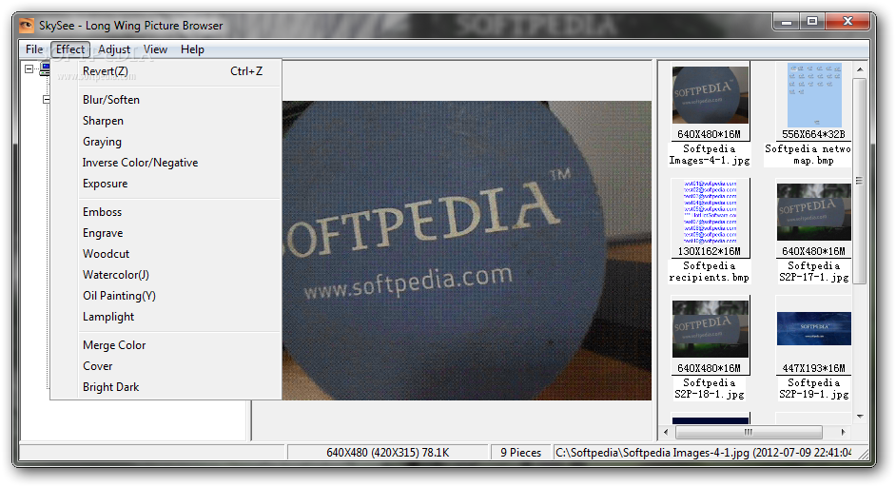896x487 pixels.
Task: Click the vertical scrollbar up arrow
Action: point(860,69)
